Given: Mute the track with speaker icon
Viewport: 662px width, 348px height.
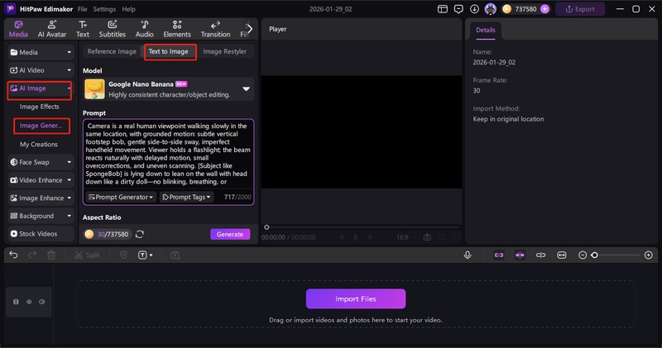Looking at the screenshot, I should pos(42,302).
